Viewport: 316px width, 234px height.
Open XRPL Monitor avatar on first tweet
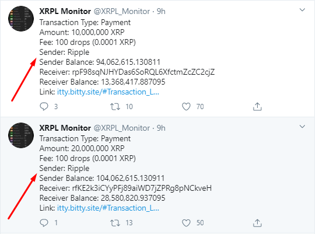coord(21,19)
